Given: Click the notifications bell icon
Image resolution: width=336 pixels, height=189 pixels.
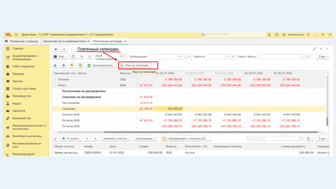Looking at the screenshot, I should click(269, 35).
